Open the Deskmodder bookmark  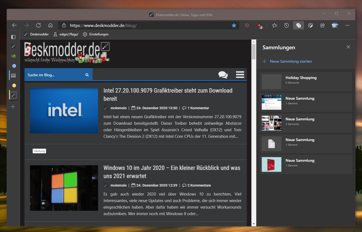(x=36, y=34)
